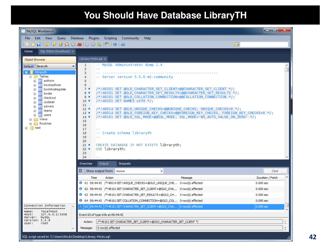
Task: Open an SQL script file from toolbar
Action: (x=33, y=44)
